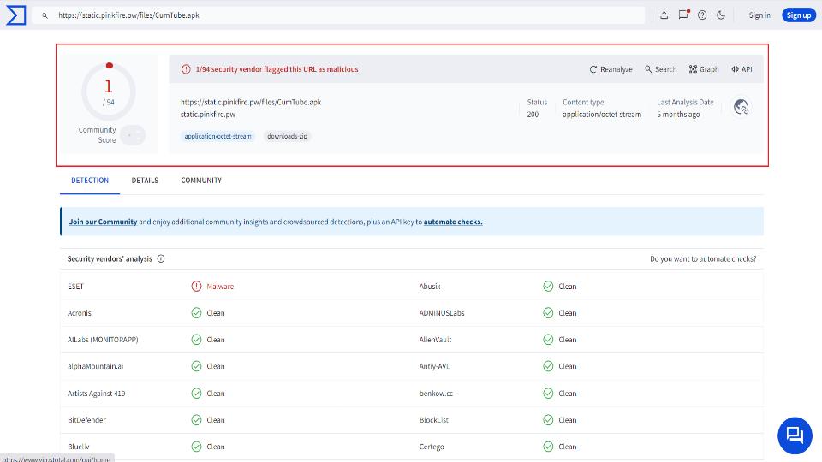The image size is (822, 462).
Task: Click the security vendors' analysis info icon
Action: [161, 258]
